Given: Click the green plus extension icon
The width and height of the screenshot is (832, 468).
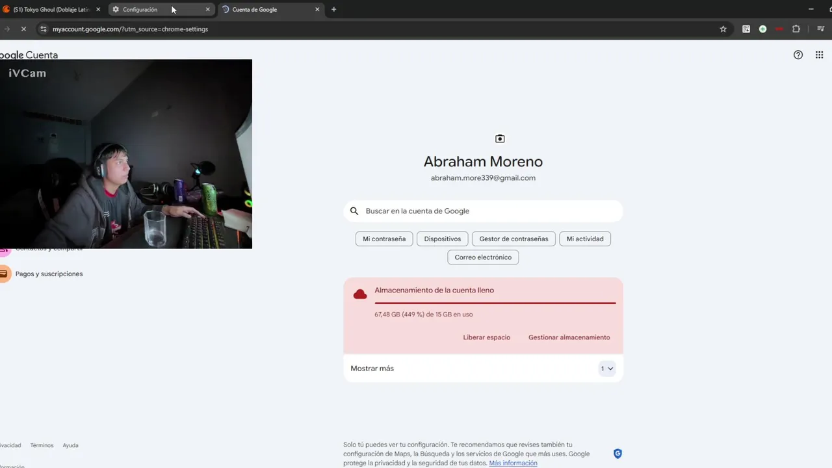Looking at the screenshot, I should click(x=762, y=29).
